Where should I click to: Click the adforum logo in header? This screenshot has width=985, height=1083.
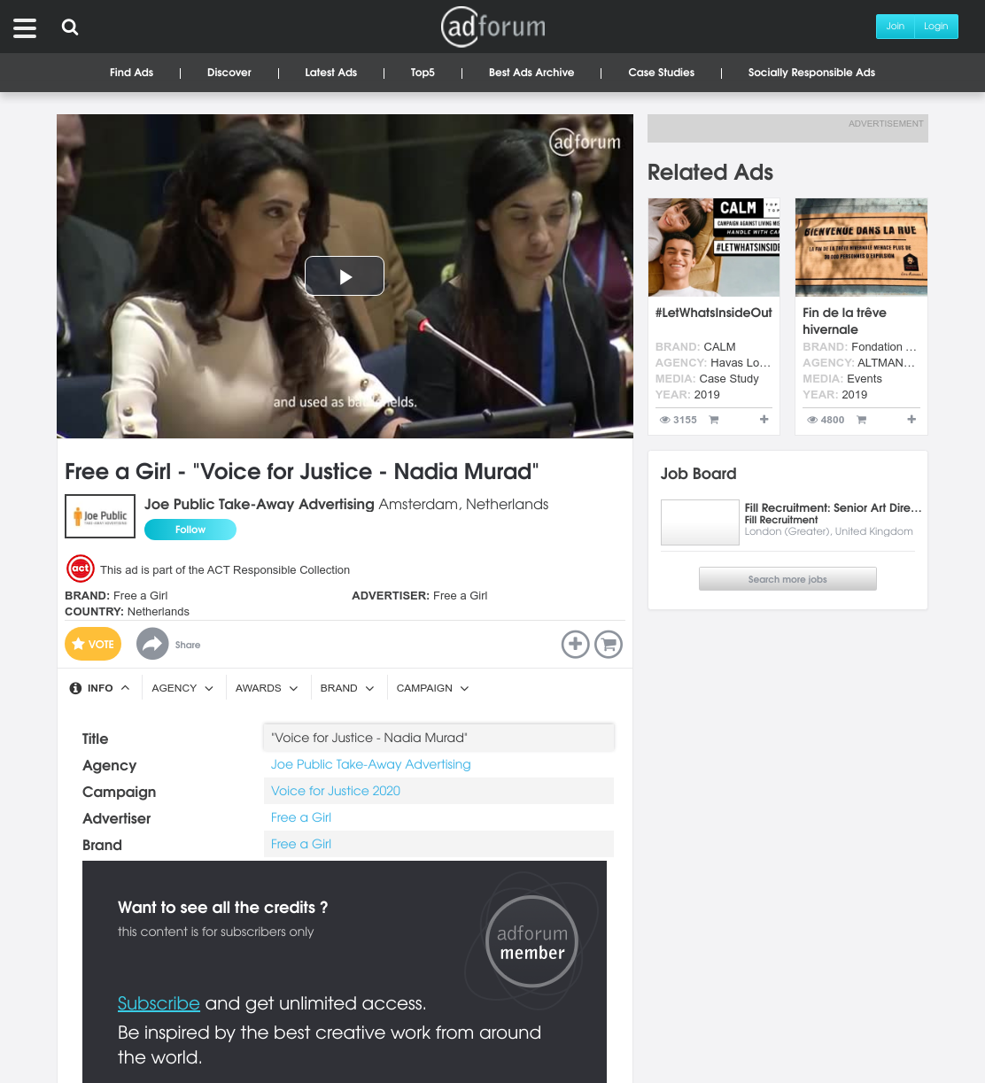tap(493, 27)
